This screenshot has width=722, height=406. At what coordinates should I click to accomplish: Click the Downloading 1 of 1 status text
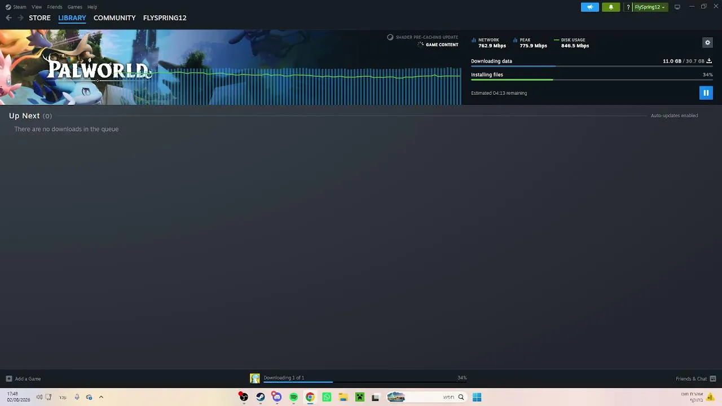click(x=284, y=378)
